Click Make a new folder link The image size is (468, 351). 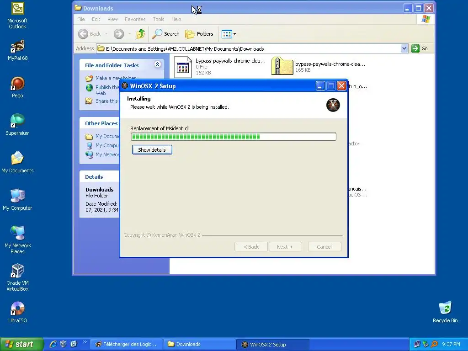[116, 78]
